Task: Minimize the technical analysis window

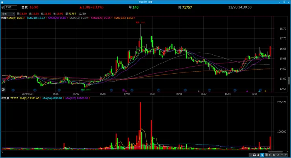Action: pos(280,2)
